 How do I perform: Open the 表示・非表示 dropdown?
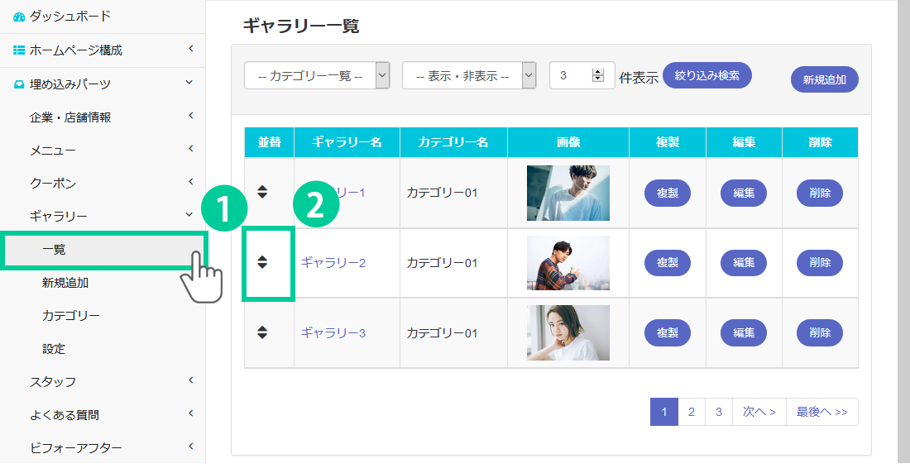tap(469, 75)
